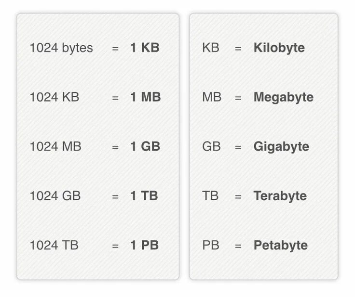Click the "1024 GB" label

(x=55, y=196)
